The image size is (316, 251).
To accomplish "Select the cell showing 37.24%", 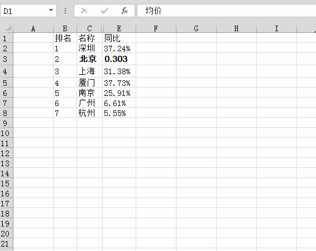I will pos(119,48).
